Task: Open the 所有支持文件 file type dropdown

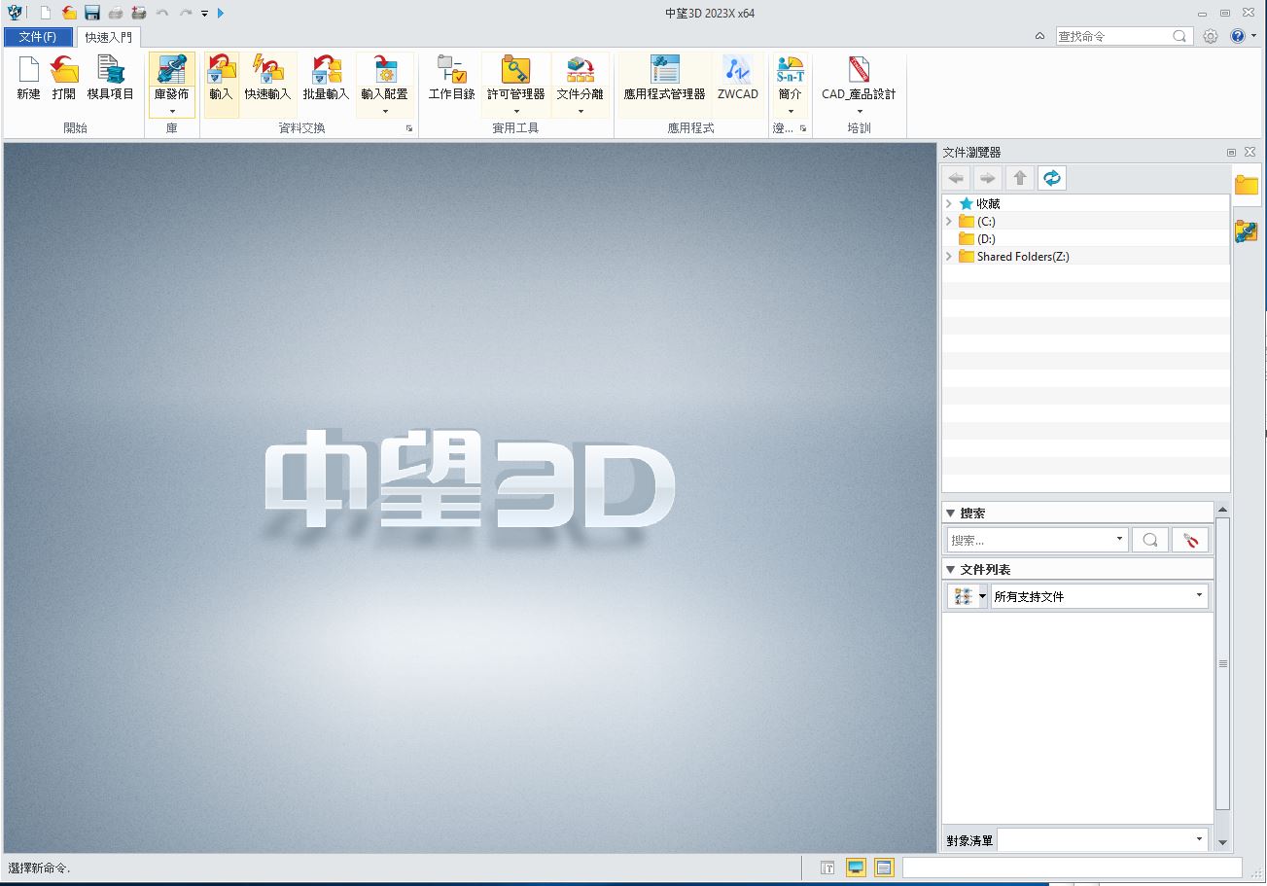Action: click(x=1198, y=595)
